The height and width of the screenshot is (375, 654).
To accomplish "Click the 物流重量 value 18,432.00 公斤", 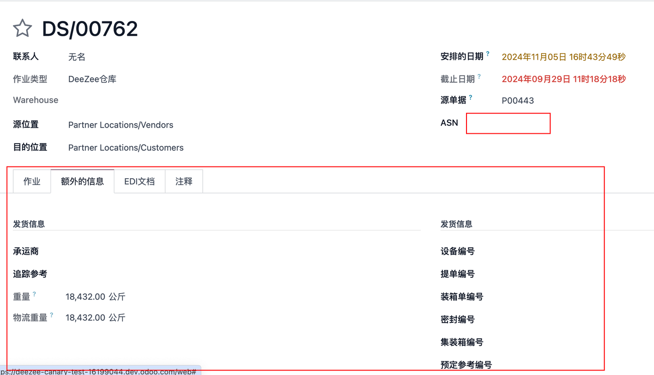I will coord(95,318).
